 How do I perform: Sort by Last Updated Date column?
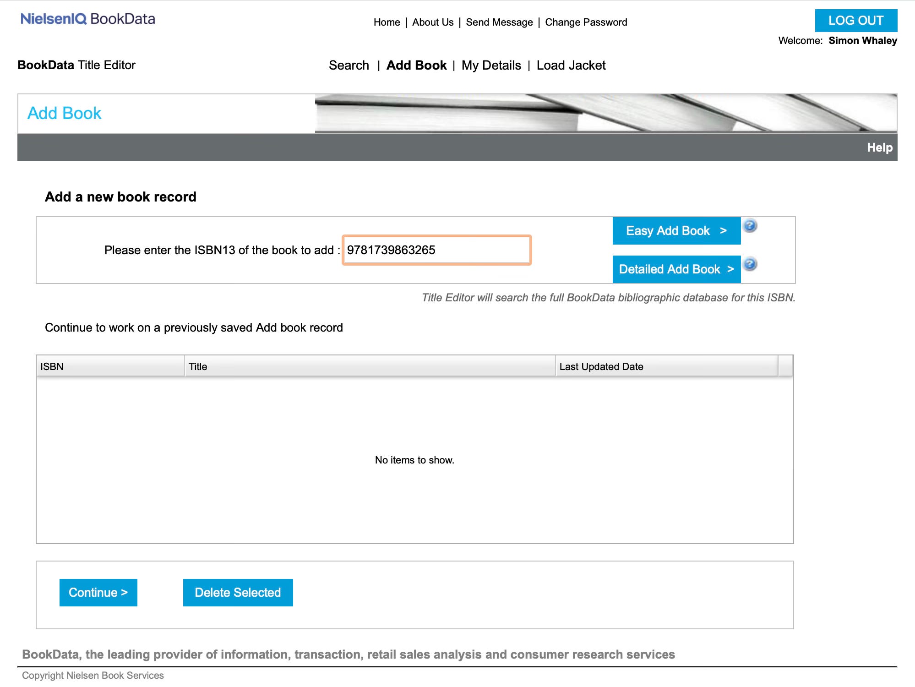tap(666, 366)
